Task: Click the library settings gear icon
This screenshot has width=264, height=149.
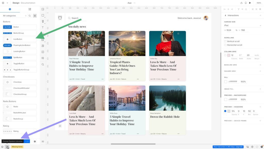Action: [35, 141]
